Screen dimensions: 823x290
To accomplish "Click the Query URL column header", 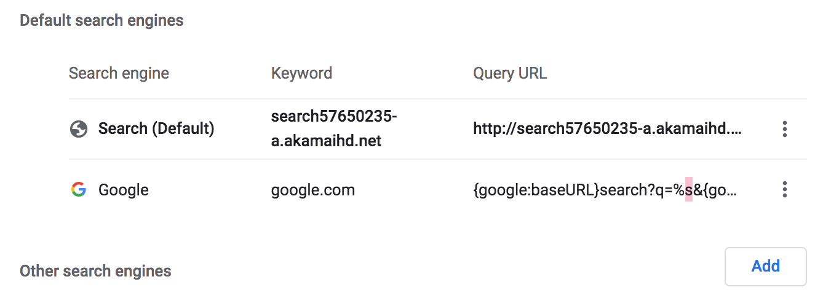I will tap(510, 74).
